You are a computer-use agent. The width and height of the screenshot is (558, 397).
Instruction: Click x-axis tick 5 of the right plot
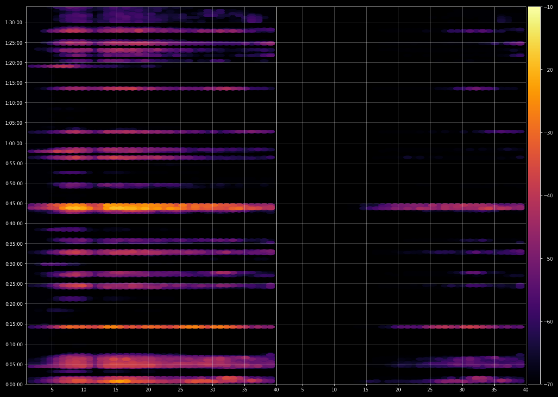tap(302, 390)
